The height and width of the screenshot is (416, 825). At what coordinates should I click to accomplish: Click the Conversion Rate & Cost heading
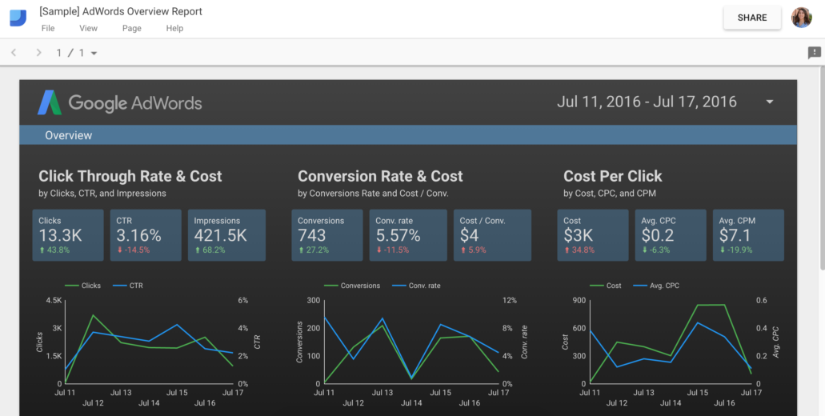coord(380,176)
